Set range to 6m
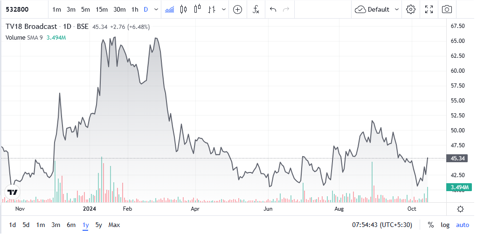This screenshot has height=234, width=491. click(x=71, y=225)
